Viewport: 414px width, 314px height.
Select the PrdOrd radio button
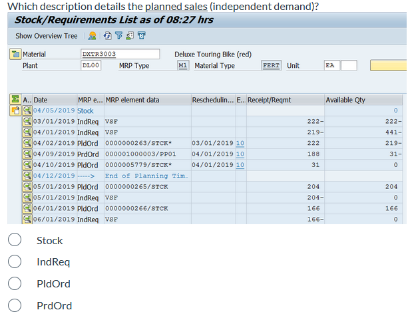[x=15, y=305]
